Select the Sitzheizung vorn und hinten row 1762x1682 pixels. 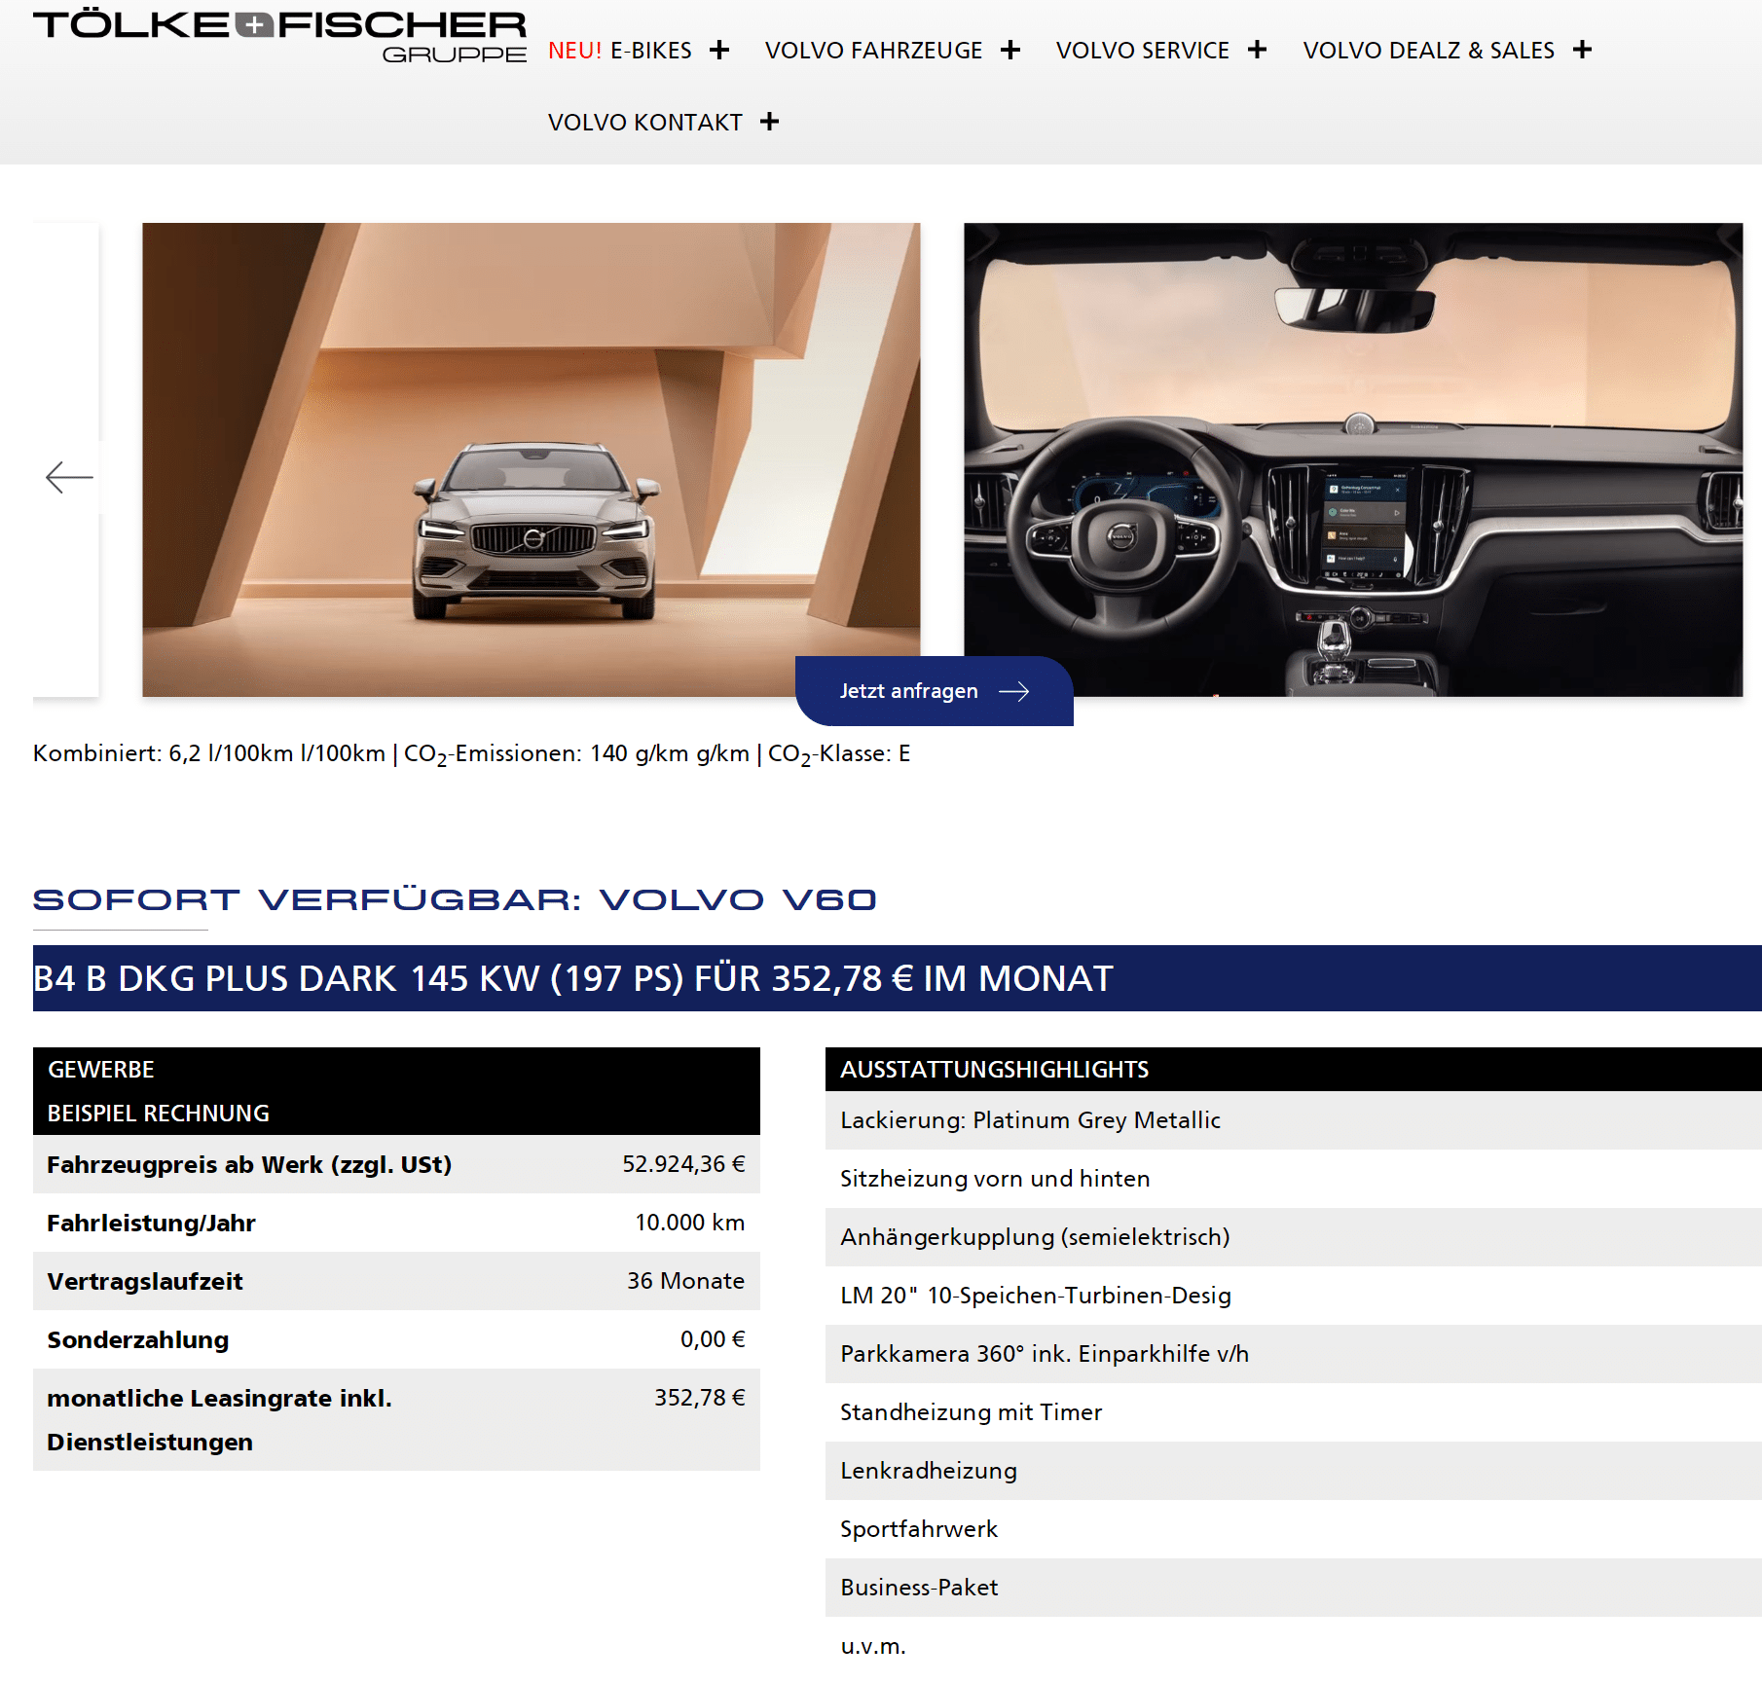pyautogui.click(x=1294, y=1179)
